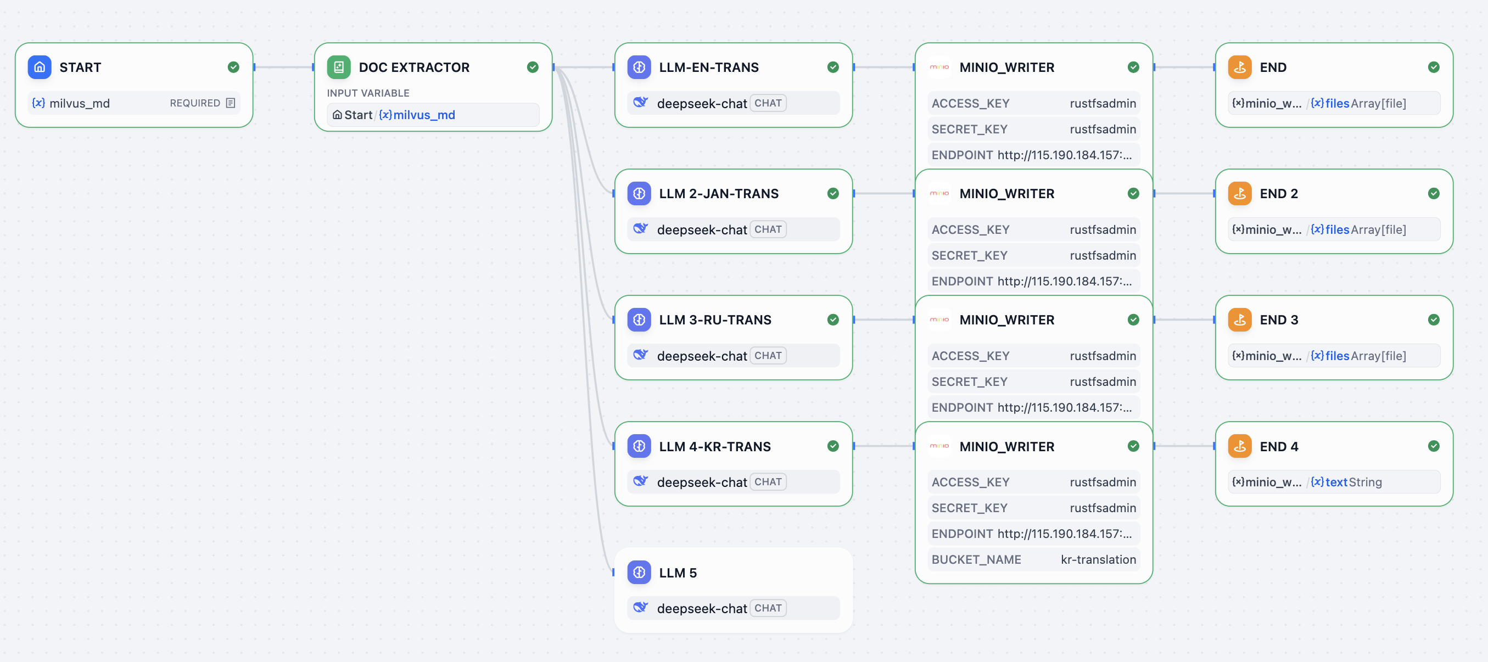Viewport: 1488px width, 662px height.
Task: Click the END 4 node orange icon
Action: (1239, 446)
